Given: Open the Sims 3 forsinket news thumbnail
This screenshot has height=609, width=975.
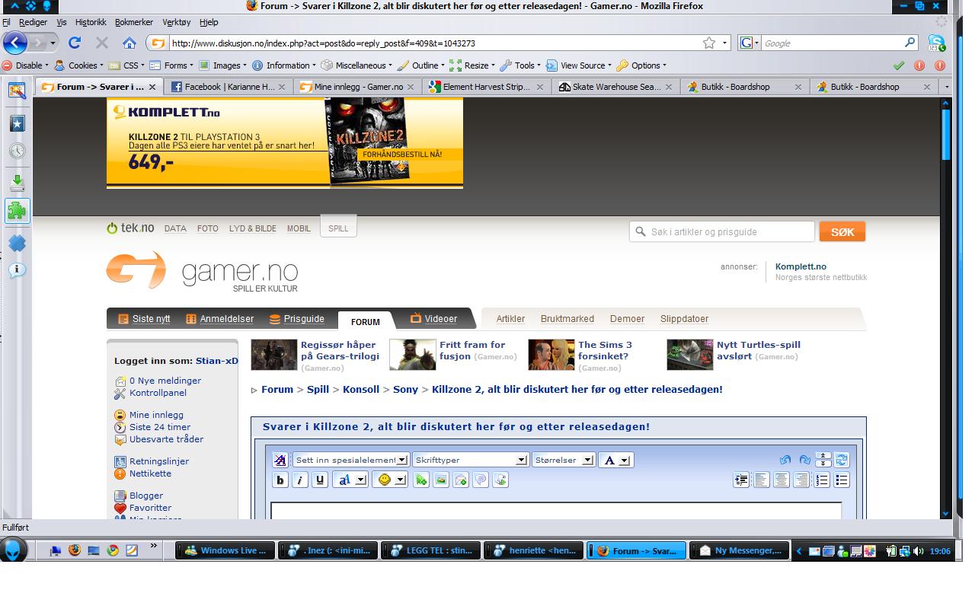Looking at the screenshot, I should point(551,355).
